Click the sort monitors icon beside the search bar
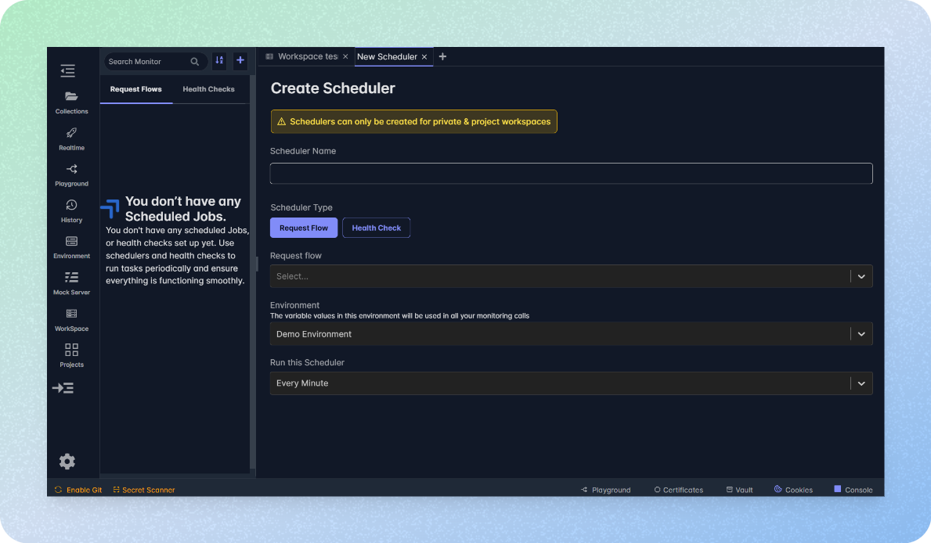 click(x=218, y=60)
